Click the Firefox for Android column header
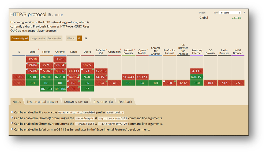Screen dimensions: 266x153 click(169, 52)
